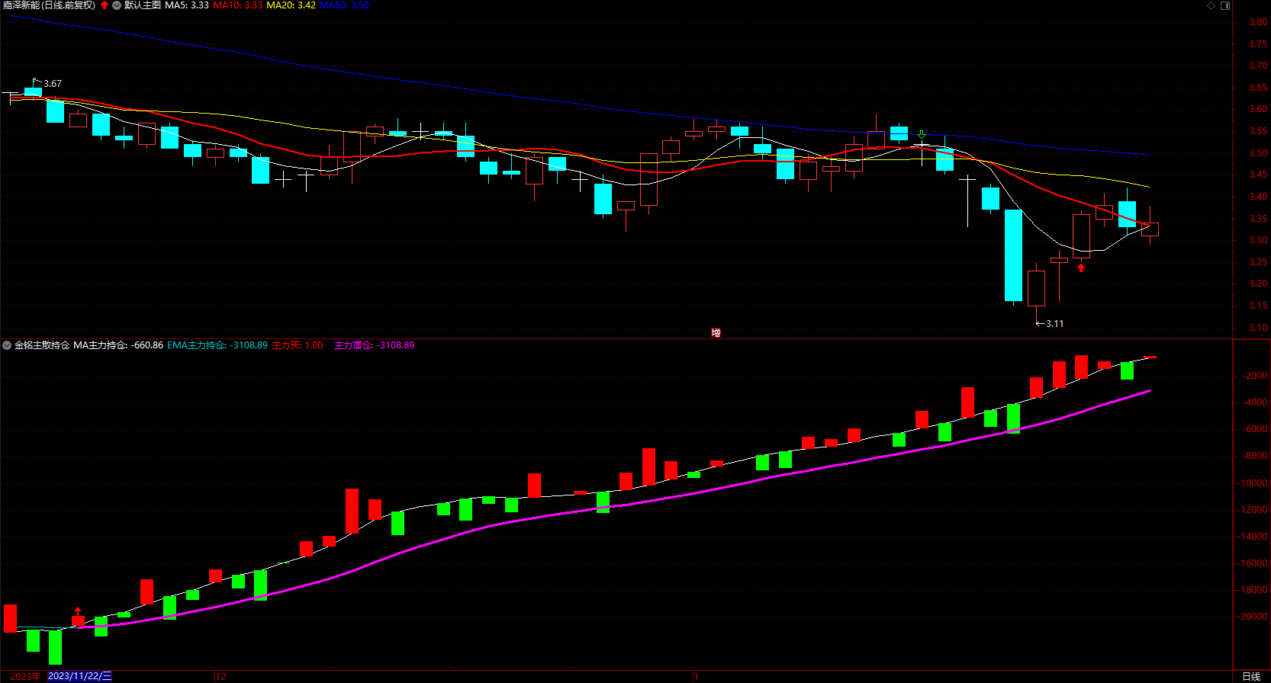Select the MA60: 3.50 indicator label

(344, 5)
